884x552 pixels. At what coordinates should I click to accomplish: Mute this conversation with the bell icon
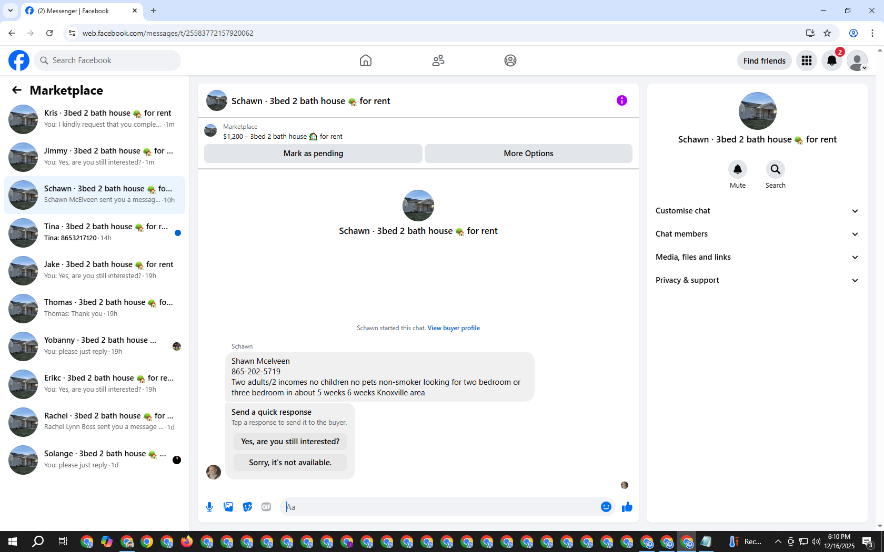click(738, 169)
